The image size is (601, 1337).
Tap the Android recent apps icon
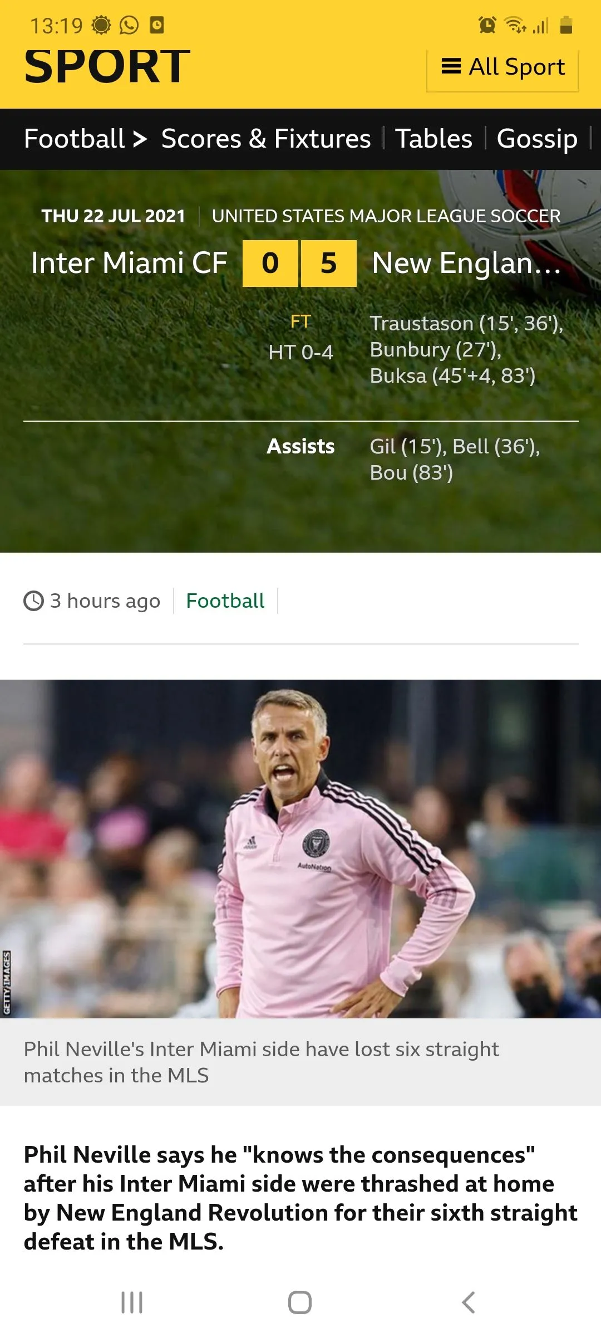(132, 1302)
